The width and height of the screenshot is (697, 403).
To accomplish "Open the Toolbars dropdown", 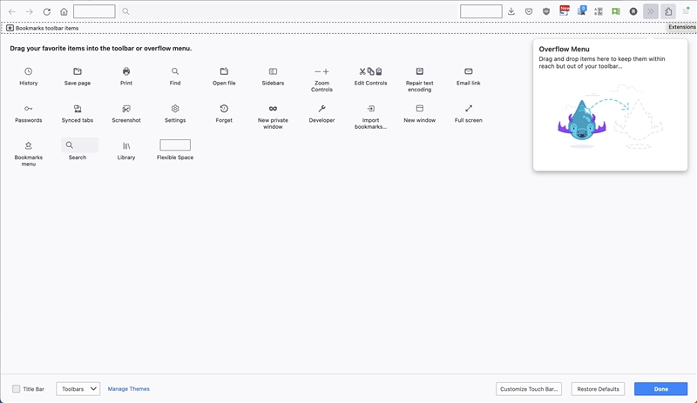I will point(78,389).
